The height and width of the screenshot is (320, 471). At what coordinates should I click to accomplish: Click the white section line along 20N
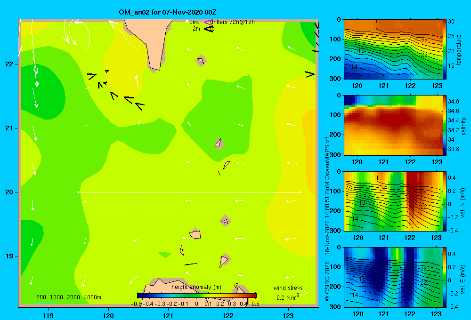point(189,192)
